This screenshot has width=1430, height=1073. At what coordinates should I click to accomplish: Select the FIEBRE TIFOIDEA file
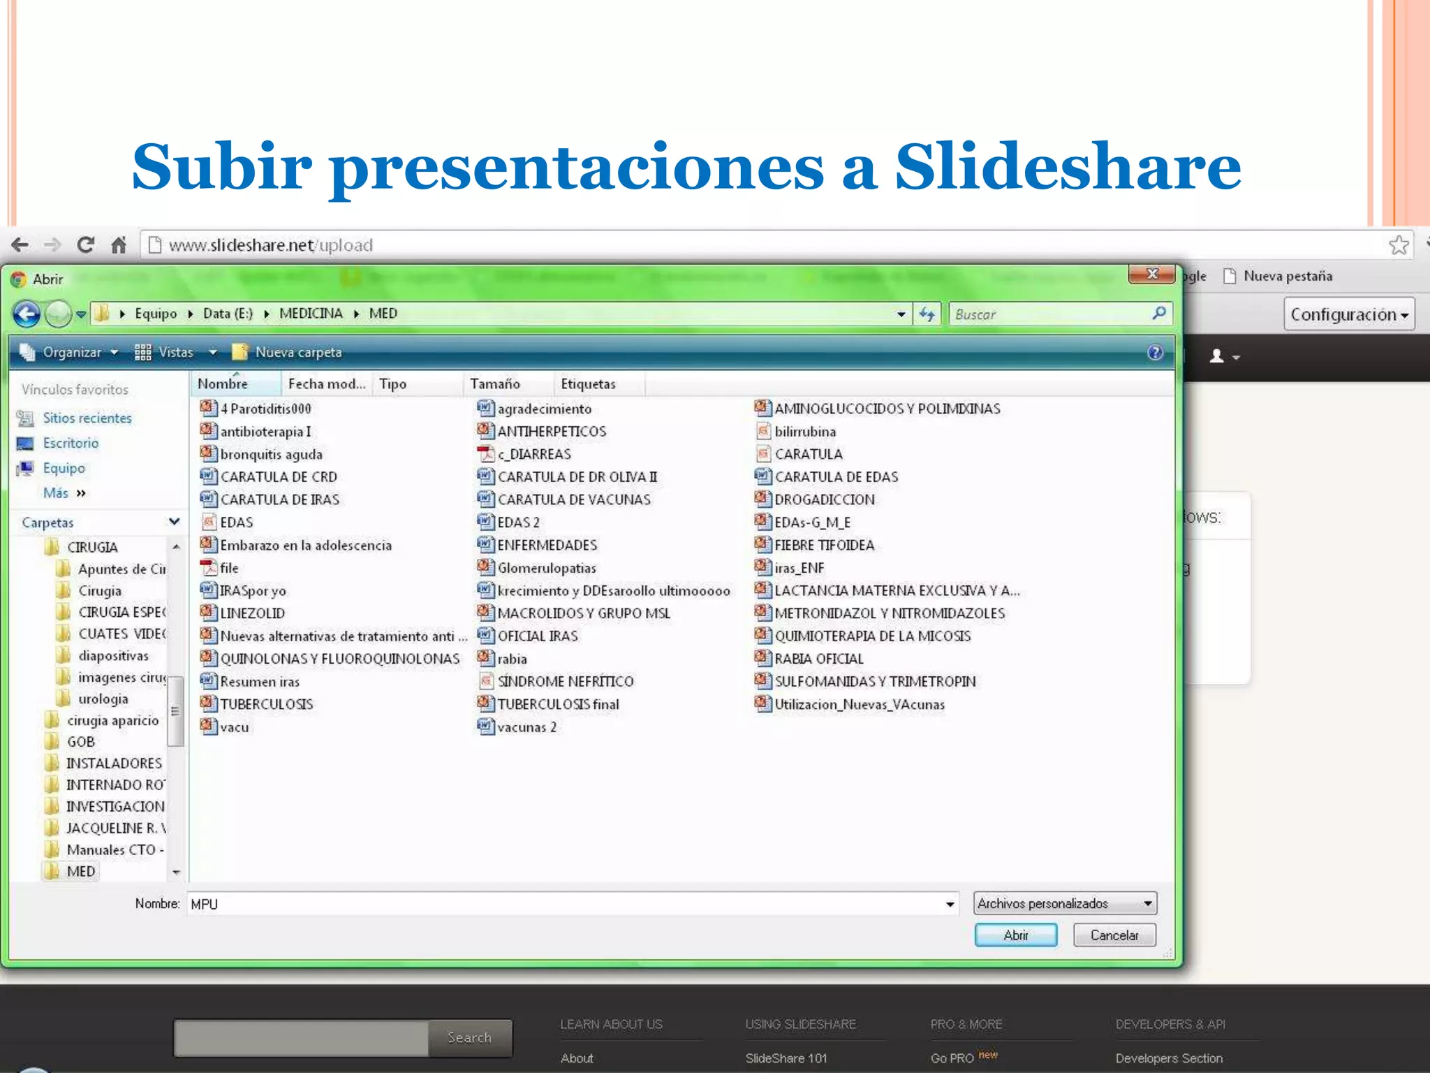coord(824,545)
